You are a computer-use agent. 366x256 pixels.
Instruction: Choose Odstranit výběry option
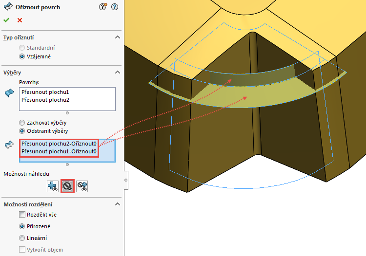pos(22,131)
